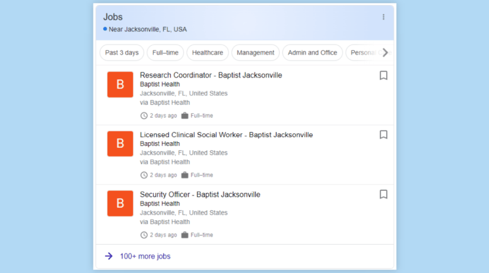Click the B logo on Social Worker listing
489x273 pixels.
[x=120, y=144]
